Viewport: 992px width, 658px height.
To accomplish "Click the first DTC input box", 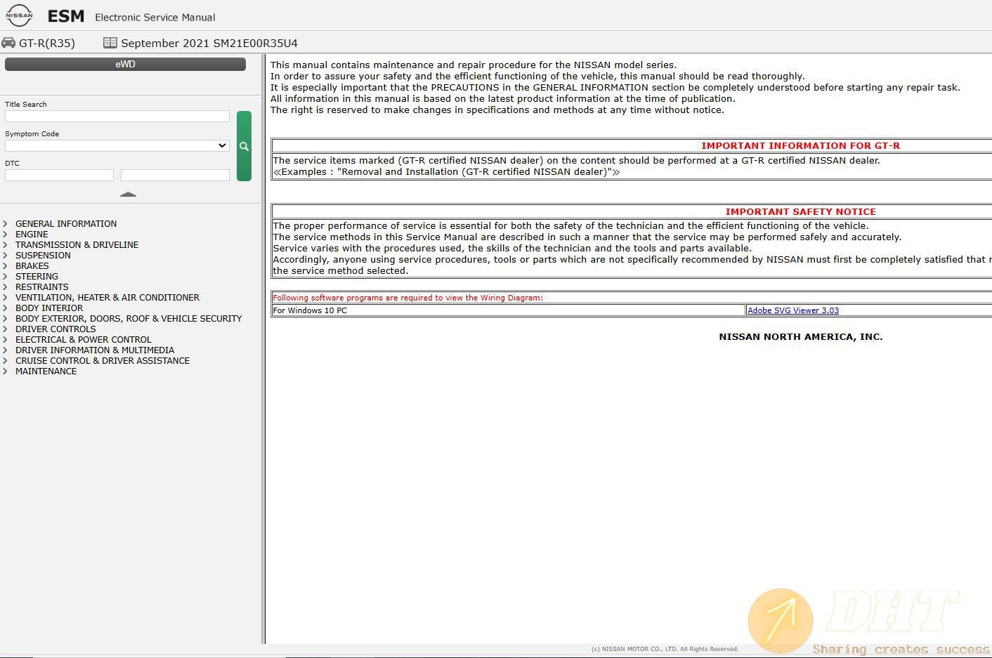I will click(59, 175).
